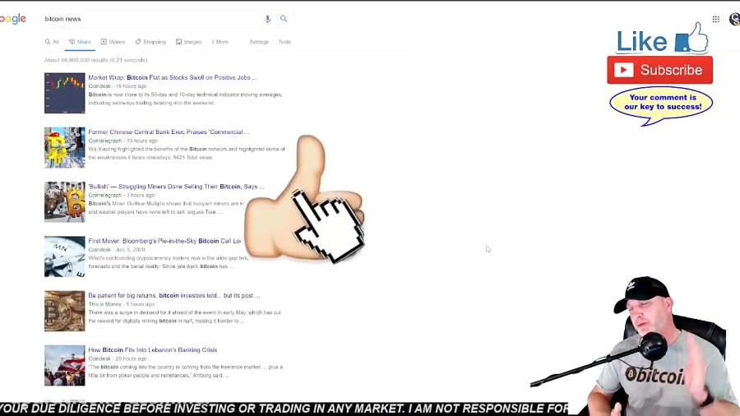740x416 pixels.
Task: Click the 'About 48,900,000 results' text
Action: pyautogui.click(x=96, y=60)
